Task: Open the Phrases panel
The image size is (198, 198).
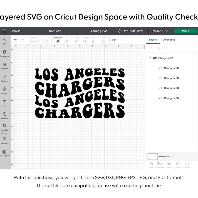Action: click(4, 116)
